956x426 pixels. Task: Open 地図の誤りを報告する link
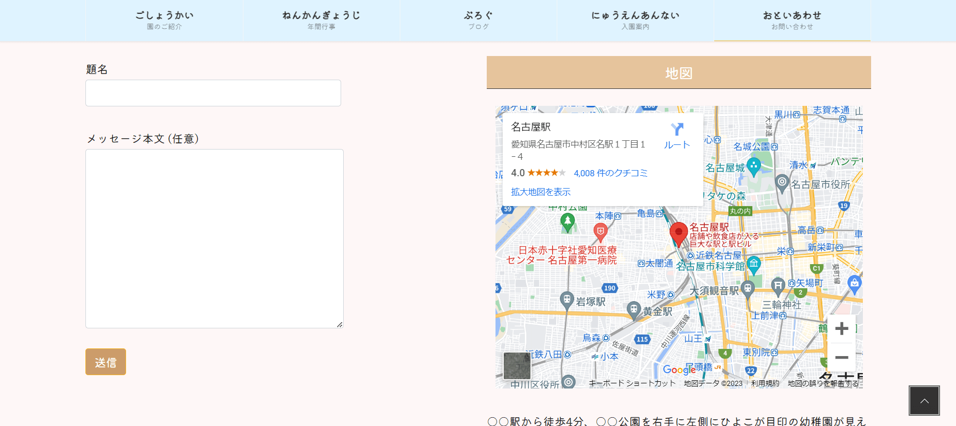tap(823, 383)
